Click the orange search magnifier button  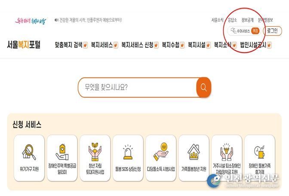[204, 87]
